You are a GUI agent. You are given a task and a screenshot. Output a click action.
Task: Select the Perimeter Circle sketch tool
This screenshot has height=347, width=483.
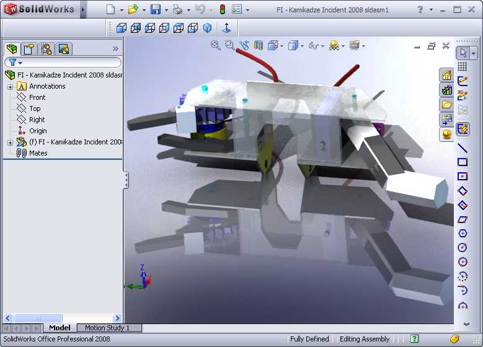click(463, 261)
